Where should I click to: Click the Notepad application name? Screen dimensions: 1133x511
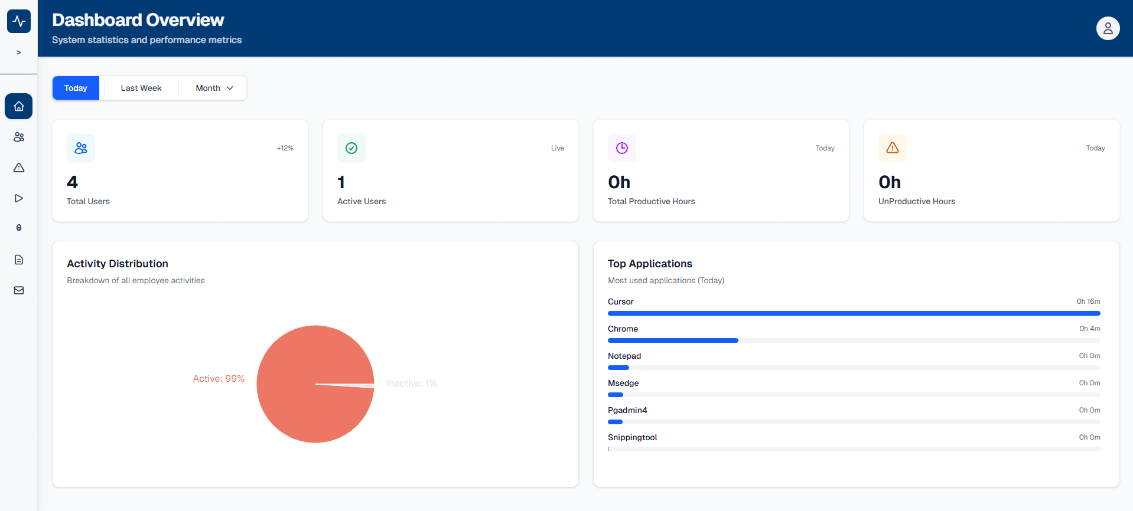pos(624,356)
